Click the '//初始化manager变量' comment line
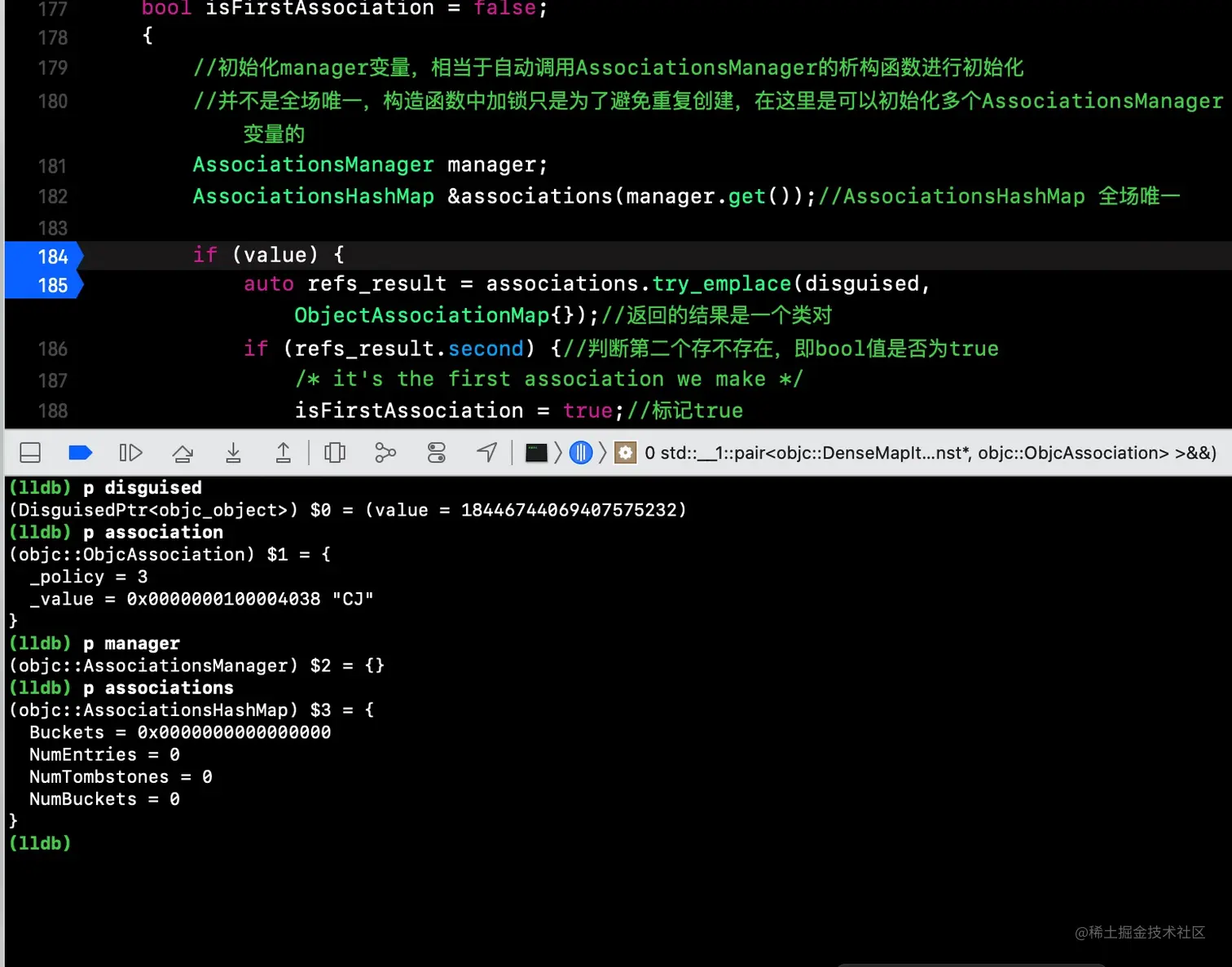This screenshot has height=967, width=1232. [608, 68]
